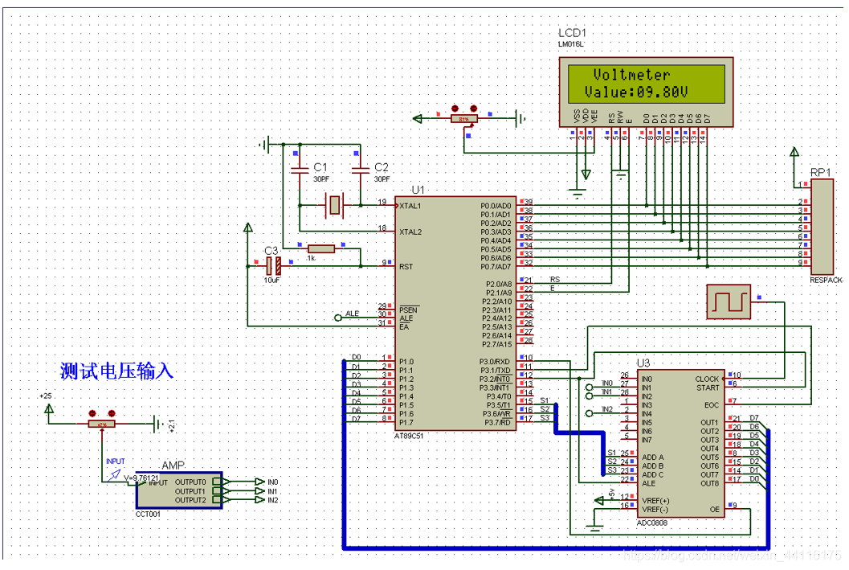The image size is (849, 570).
Task: Select the 1k reset resistor
Action: (321, 248)
